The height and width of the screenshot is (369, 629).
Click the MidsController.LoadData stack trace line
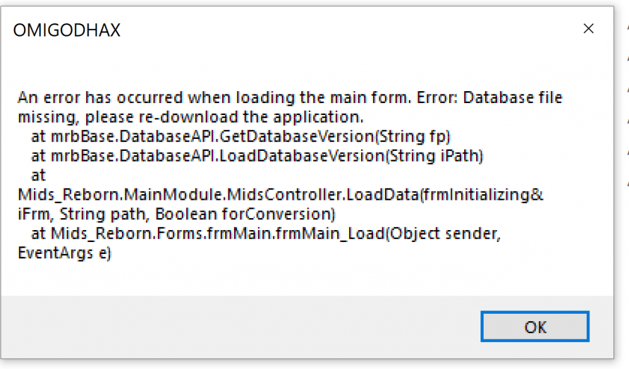click(281, 195)
